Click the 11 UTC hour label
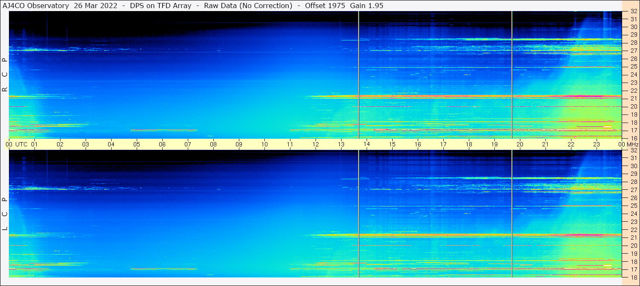Image resolution: width=640 pixels, height=286 pixels. point(290,144)
